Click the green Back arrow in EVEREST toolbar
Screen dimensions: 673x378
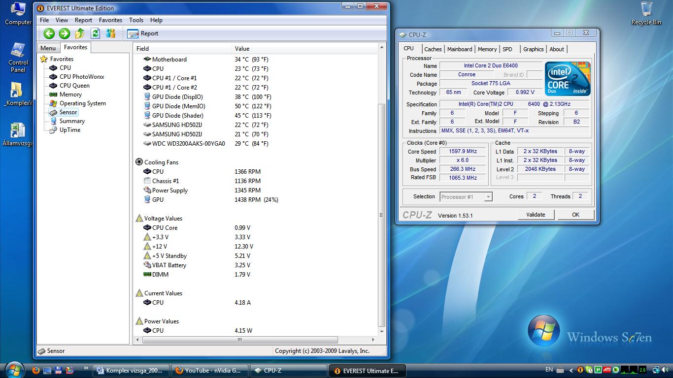click(x=49, y=33)
